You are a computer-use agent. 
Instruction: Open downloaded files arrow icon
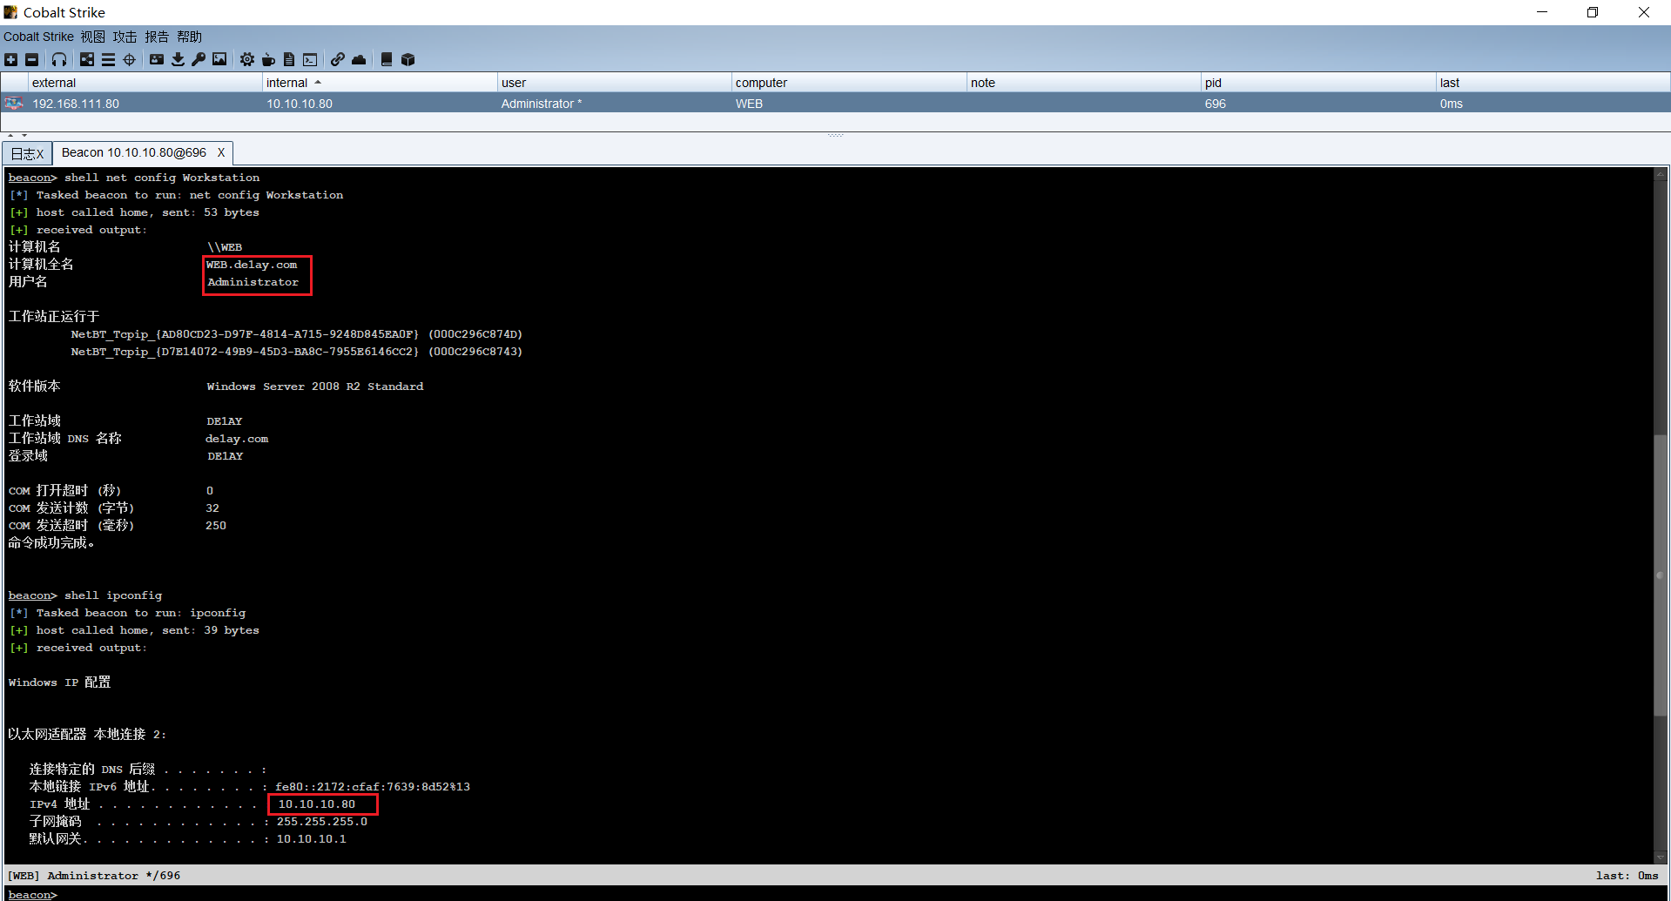[x=178, y=59]
